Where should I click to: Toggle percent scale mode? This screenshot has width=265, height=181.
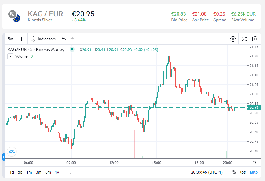[234, 172]
